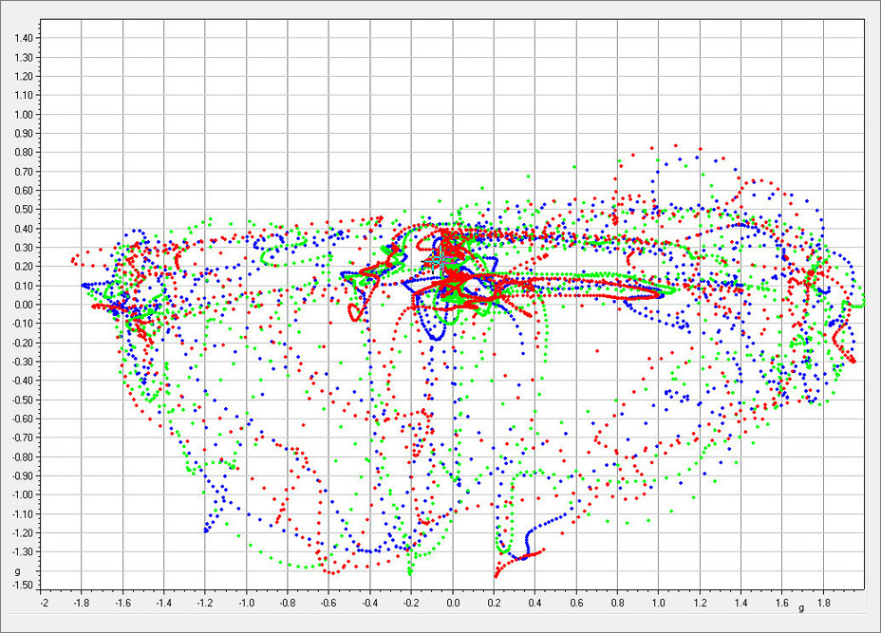
Task: Select the -1.0 tick label on the X axis
Action: tap(247, 602)
